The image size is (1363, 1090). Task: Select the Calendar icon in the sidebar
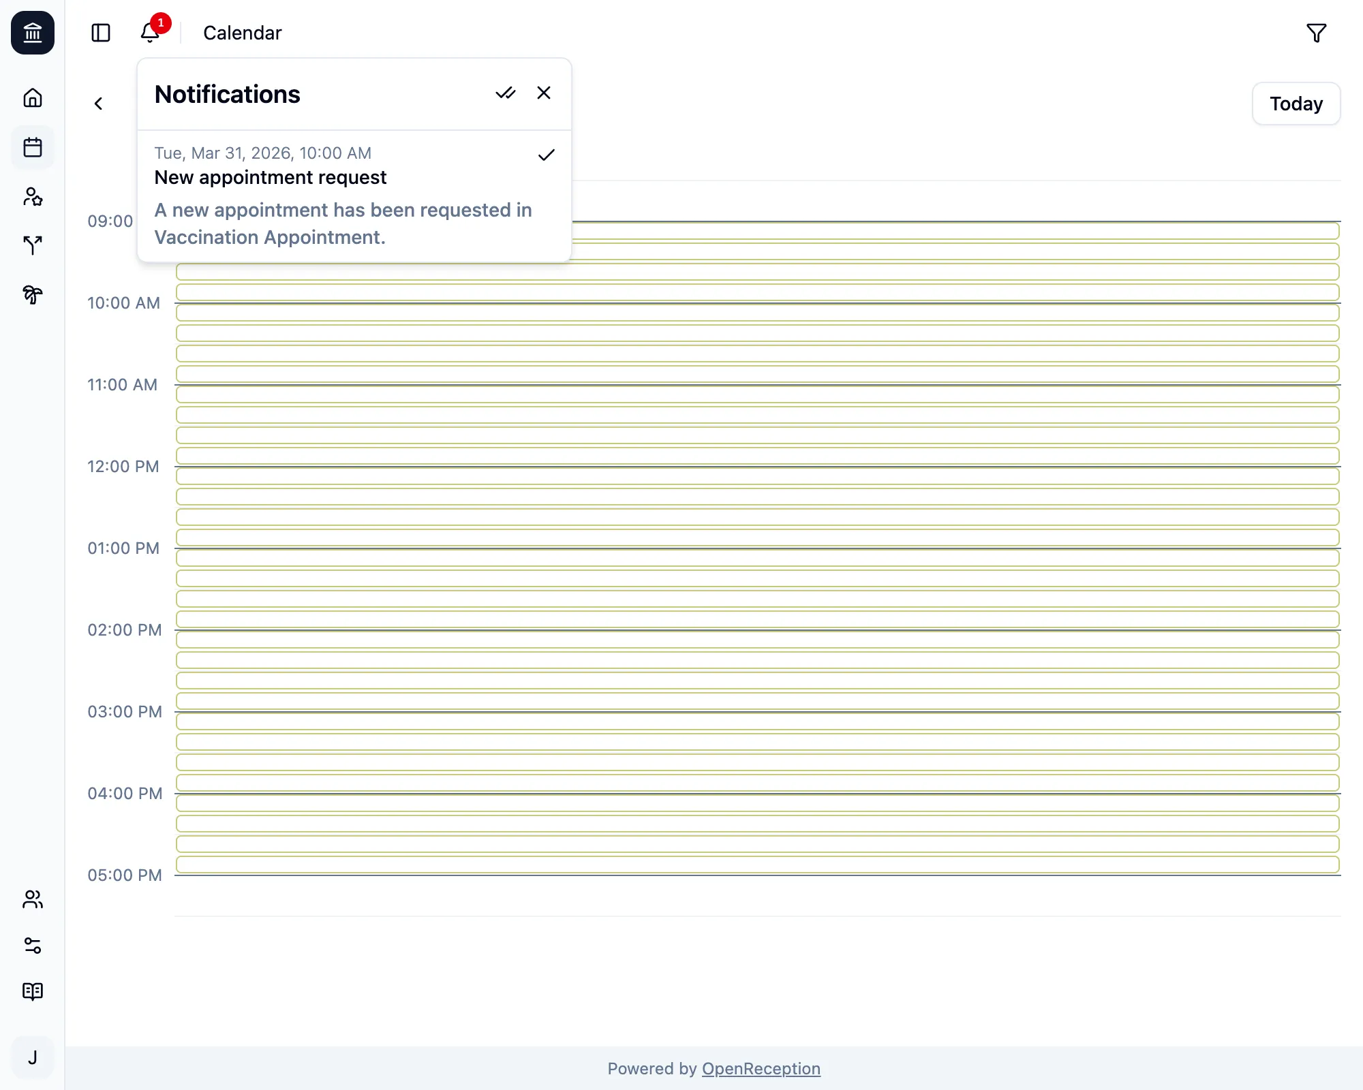pos(32,148)
